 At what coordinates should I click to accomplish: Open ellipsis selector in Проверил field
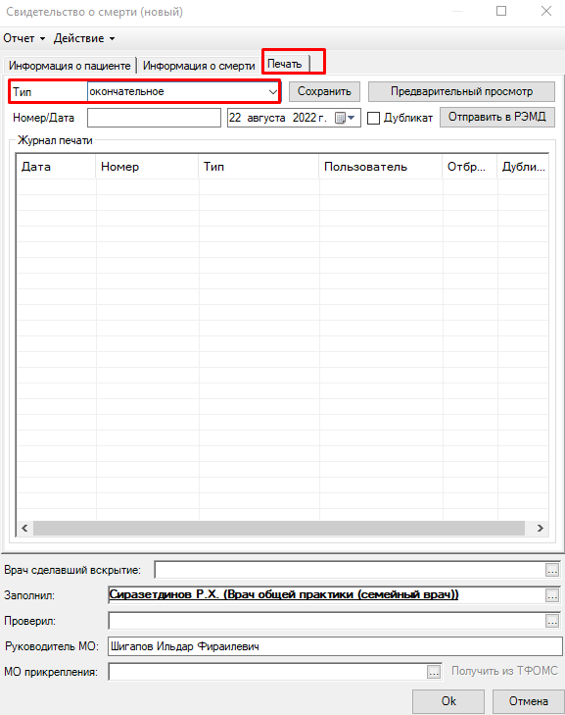(x=552, y=621)
